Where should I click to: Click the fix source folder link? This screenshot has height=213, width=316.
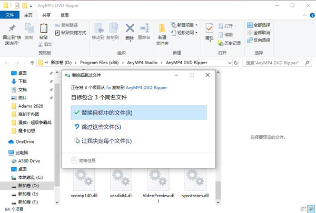click(108, 88)
